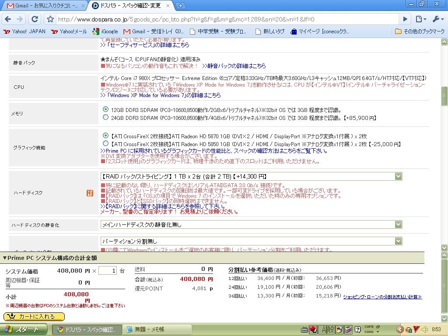The image size is (448, 336).
Task: Open the 新しいタブ bookmark
Action: click(269, 31)
